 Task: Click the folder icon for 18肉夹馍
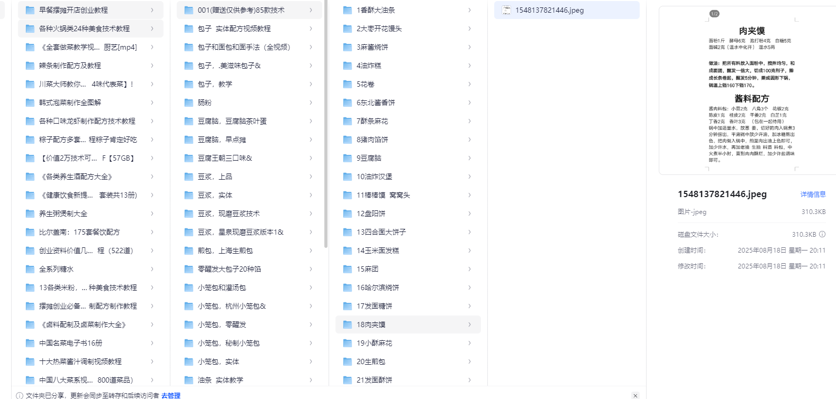pos(348,324)
